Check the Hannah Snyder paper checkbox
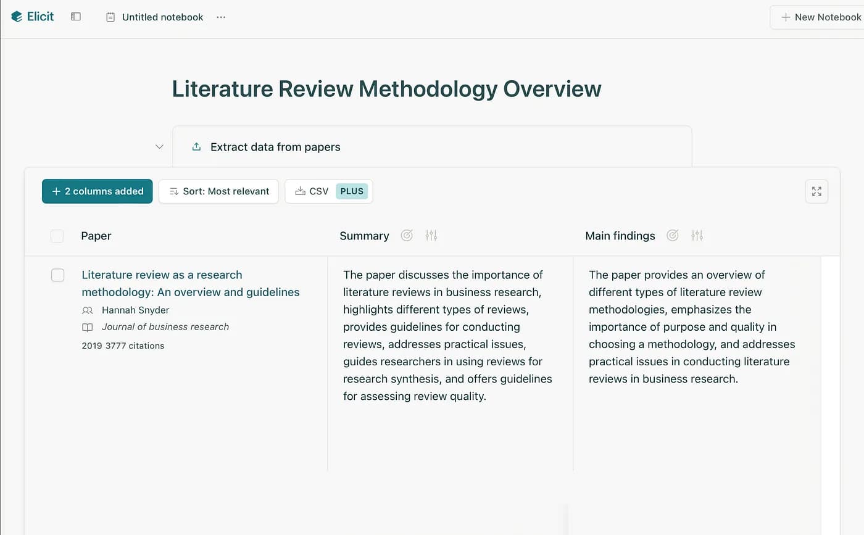 point(57,275)
